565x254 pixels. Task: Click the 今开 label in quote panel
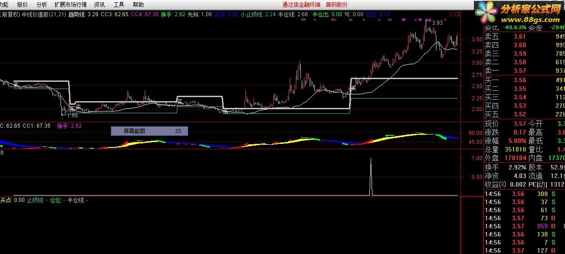[536, 124]
